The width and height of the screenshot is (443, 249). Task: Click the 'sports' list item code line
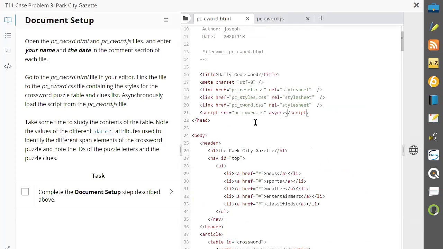pos(265,181)
